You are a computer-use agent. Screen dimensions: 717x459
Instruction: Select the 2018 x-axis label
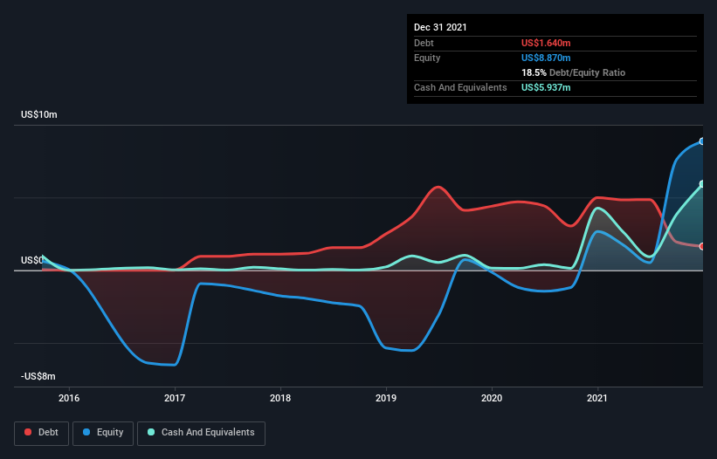280,398
